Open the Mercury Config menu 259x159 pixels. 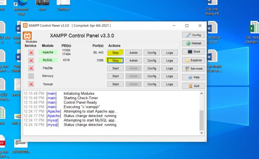click(152, 76)
